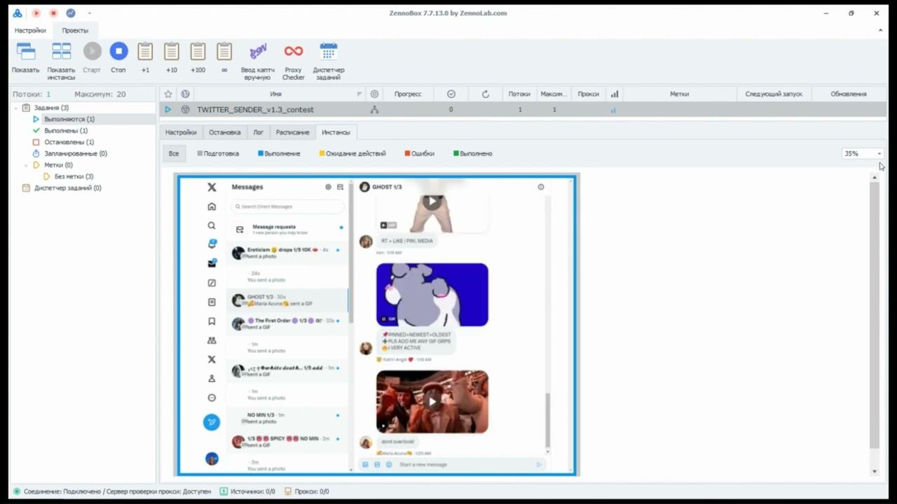This screenshot has width=897, height=504.
Task: Select Запланированные (0) in tree
Action: tap(76, 153)
